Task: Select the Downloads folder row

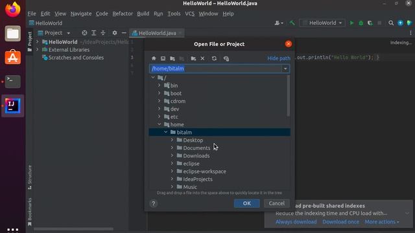Action: coord(219,155)
